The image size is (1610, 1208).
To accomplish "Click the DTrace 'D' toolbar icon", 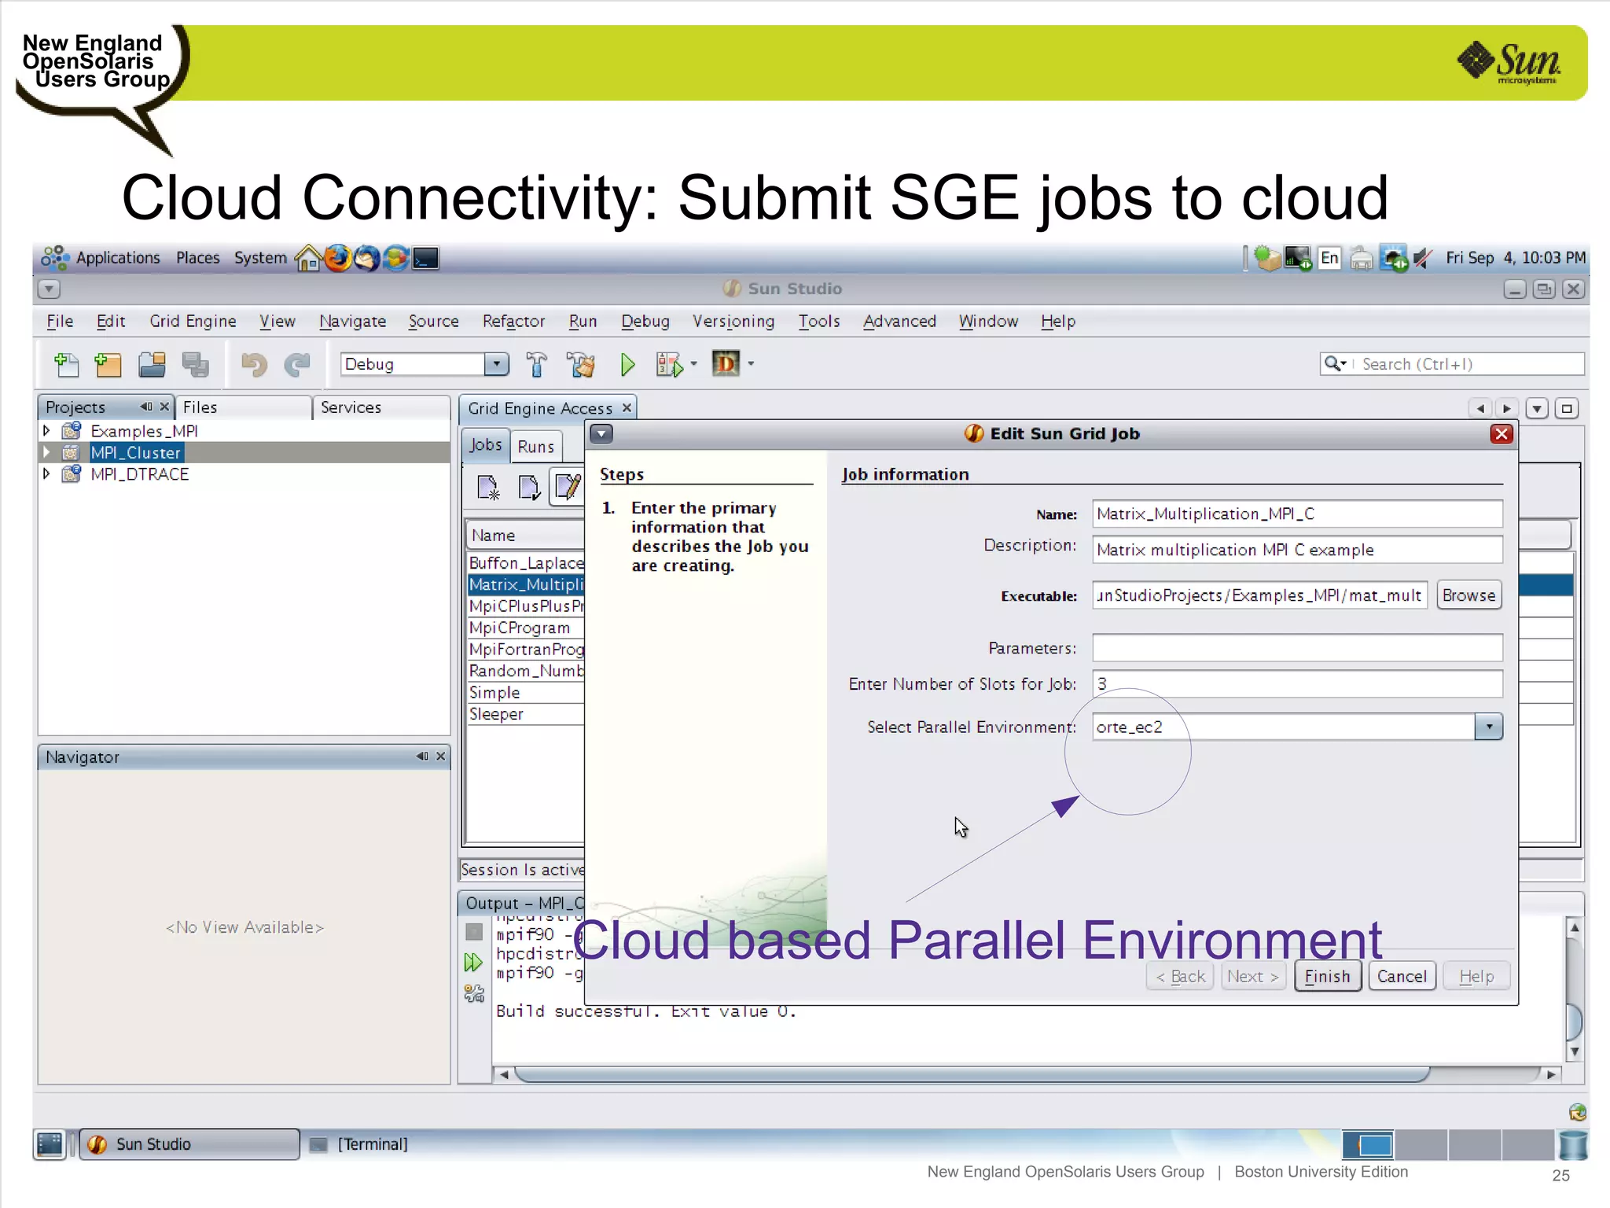I will coord(726,363).
